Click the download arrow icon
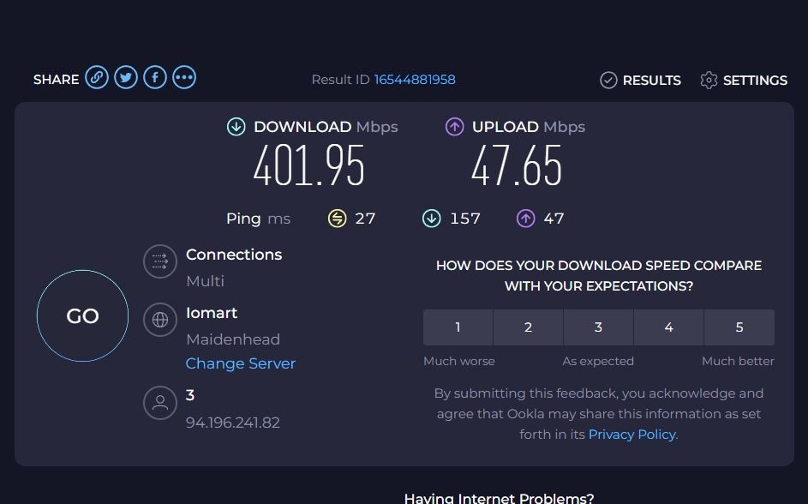Viewport: 808px width, 504px height. tap(236, 127)
